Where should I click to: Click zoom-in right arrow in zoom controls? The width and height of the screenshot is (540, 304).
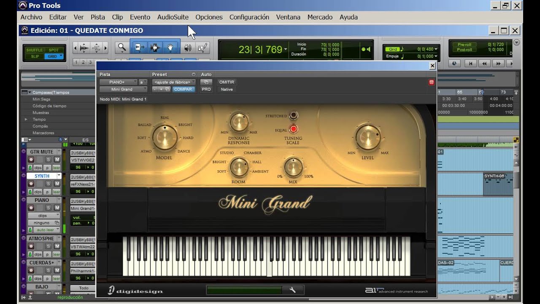coord(105,48)
